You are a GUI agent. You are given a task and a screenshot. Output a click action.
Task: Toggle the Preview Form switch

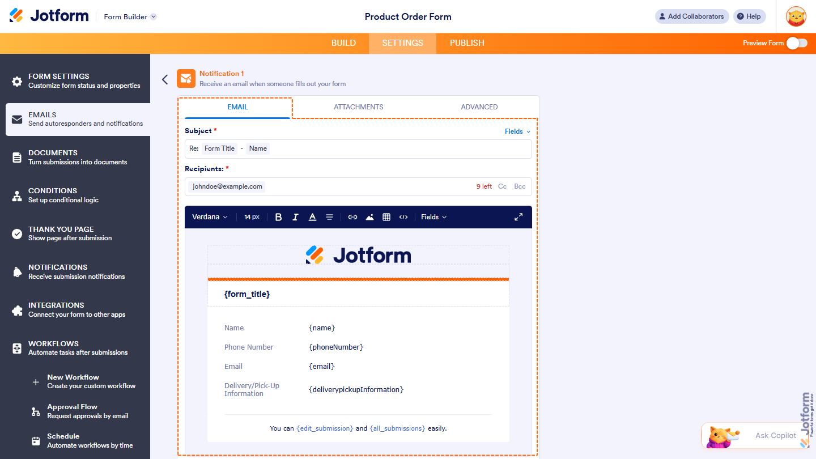pos(797,43)
